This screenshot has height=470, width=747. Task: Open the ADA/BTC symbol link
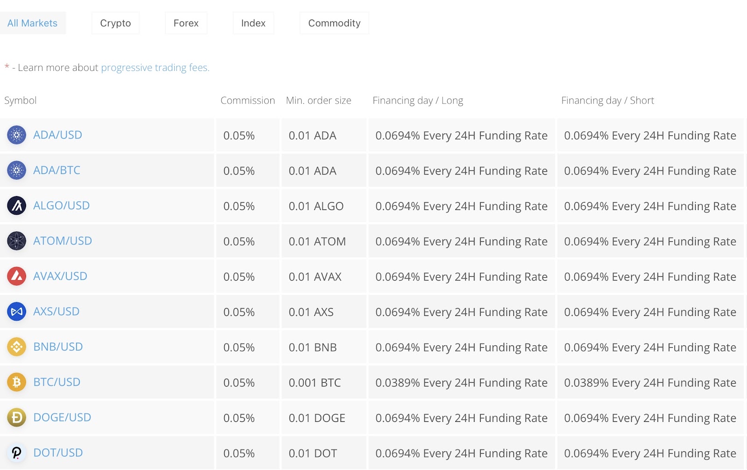point(56,170)
